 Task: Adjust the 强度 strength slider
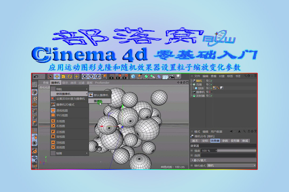pos(237,151)
